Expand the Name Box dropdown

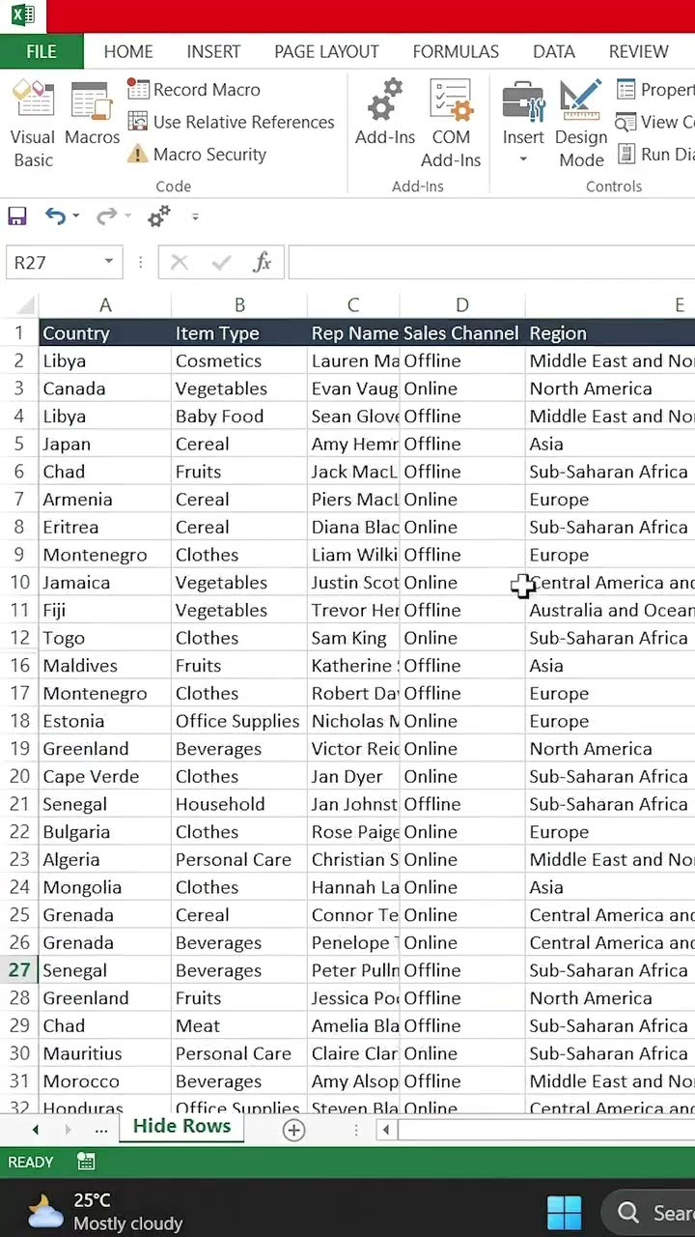[x=109, y=262]
